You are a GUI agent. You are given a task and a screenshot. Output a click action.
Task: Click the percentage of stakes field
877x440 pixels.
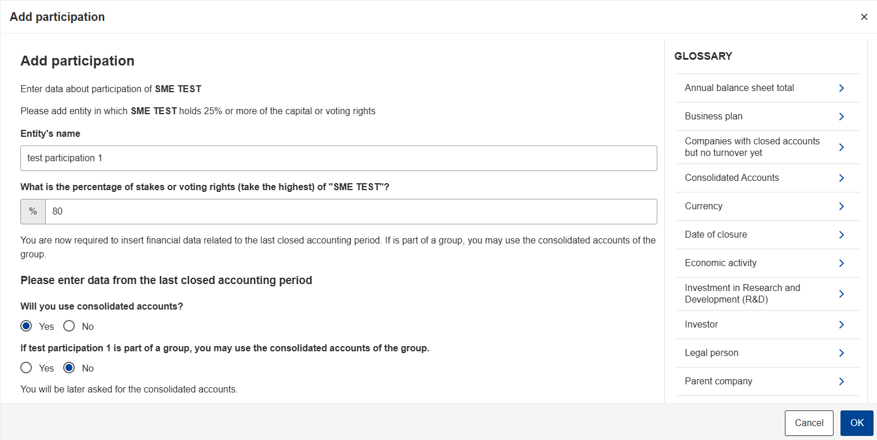(351, 212)
